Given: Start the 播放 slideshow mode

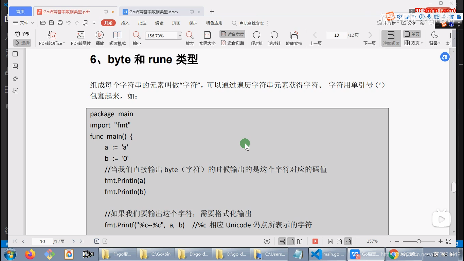Looking at the screenshot, I should coord(100,38).
